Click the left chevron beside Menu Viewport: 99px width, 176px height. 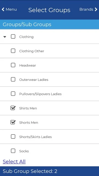[x=3, y=9]
